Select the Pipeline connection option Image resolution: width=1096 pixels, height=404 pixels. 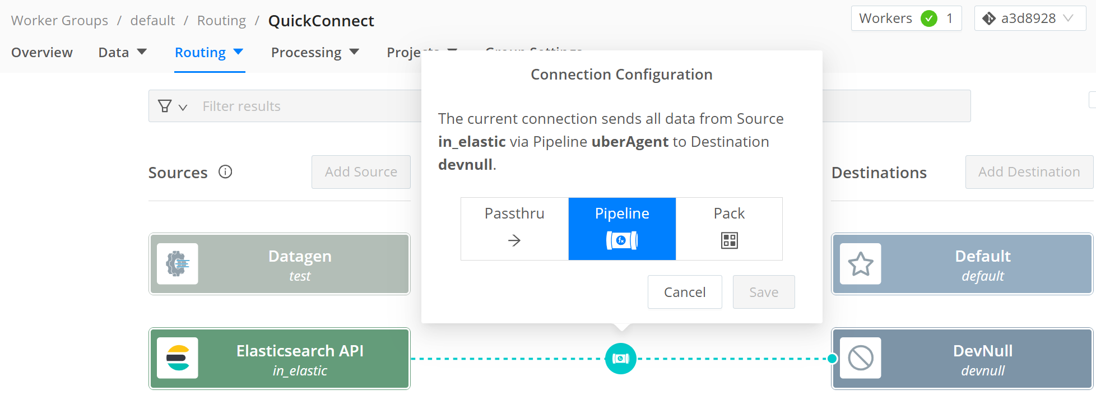tap(622, 229)
